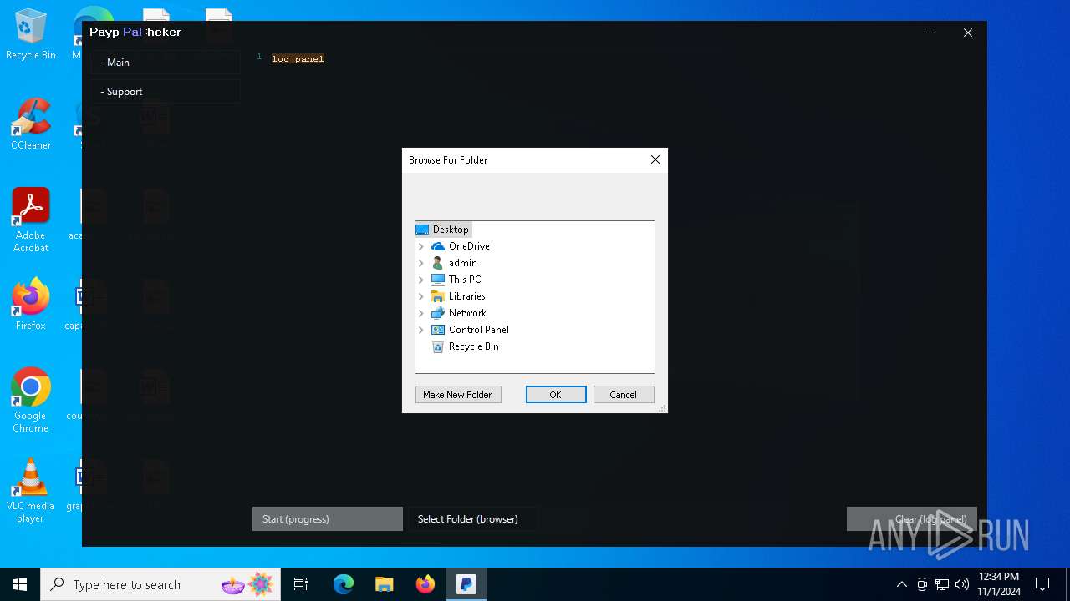Screen dimensions: 1070x601
Task: Confirm folder selection with OK
Action: [x=556, y=395]
